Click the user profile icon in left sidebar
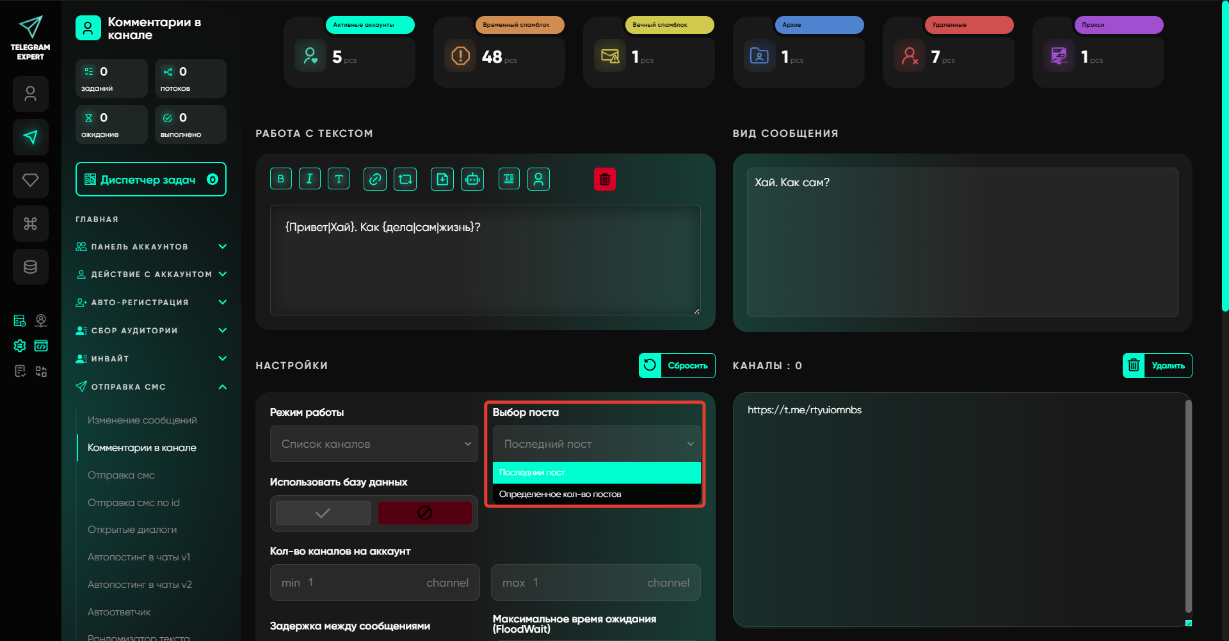 coord(31,94)
